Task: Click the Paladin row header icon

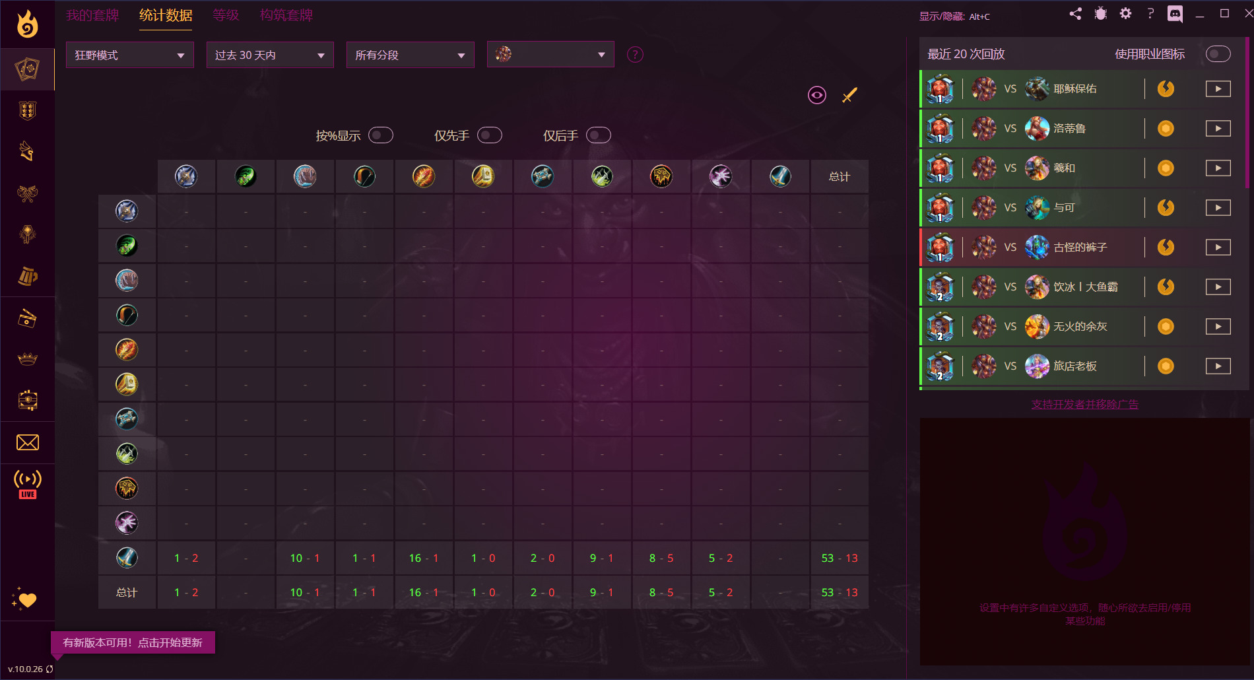Action: (x=127, y=384)
